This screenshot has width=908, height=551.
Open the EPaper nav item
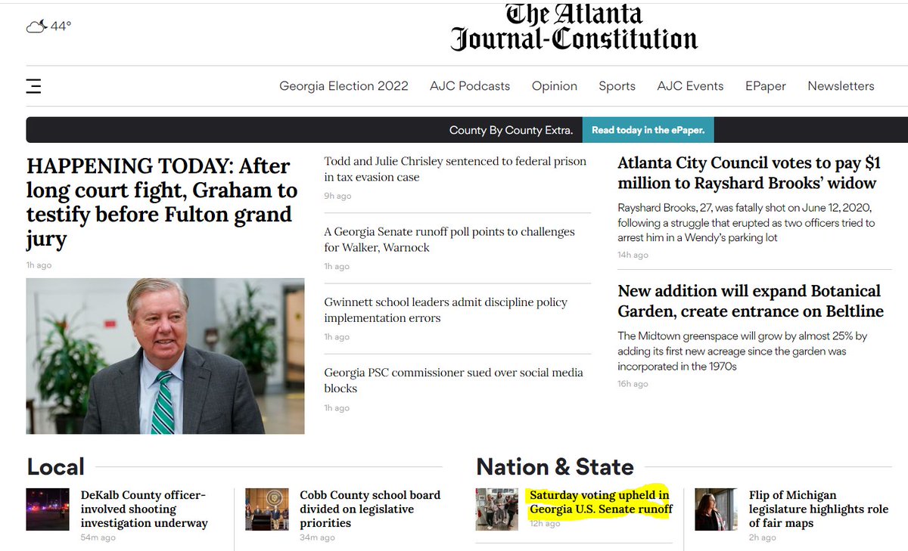(x=766, y=86)
